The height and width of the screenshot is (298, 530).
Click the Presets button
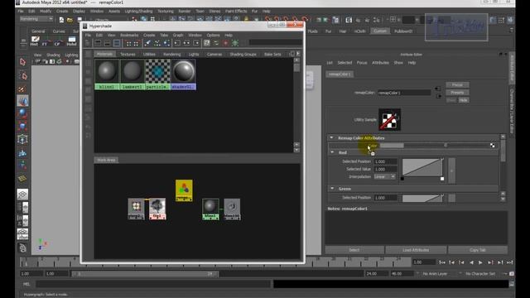tap(457, 93)
